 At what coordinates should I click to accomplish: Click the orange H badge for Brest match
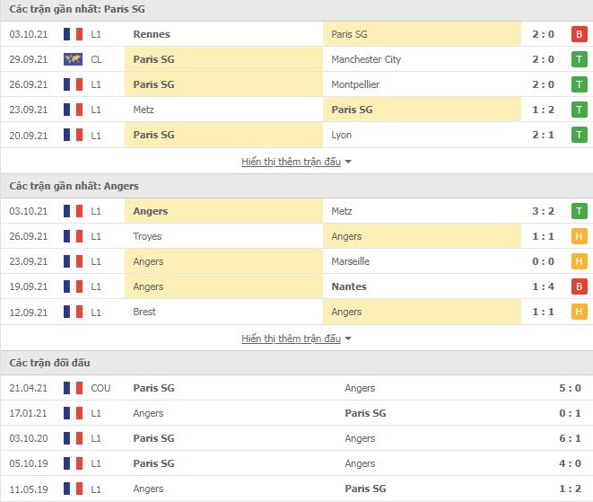click(579, 312)
